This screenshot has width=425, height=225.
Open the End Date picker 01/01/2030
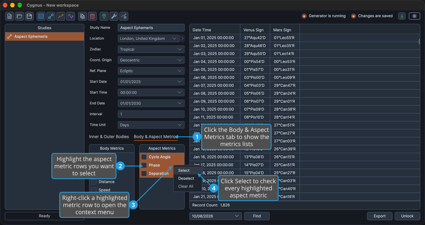pyautogui.click(x=151, y=103)
